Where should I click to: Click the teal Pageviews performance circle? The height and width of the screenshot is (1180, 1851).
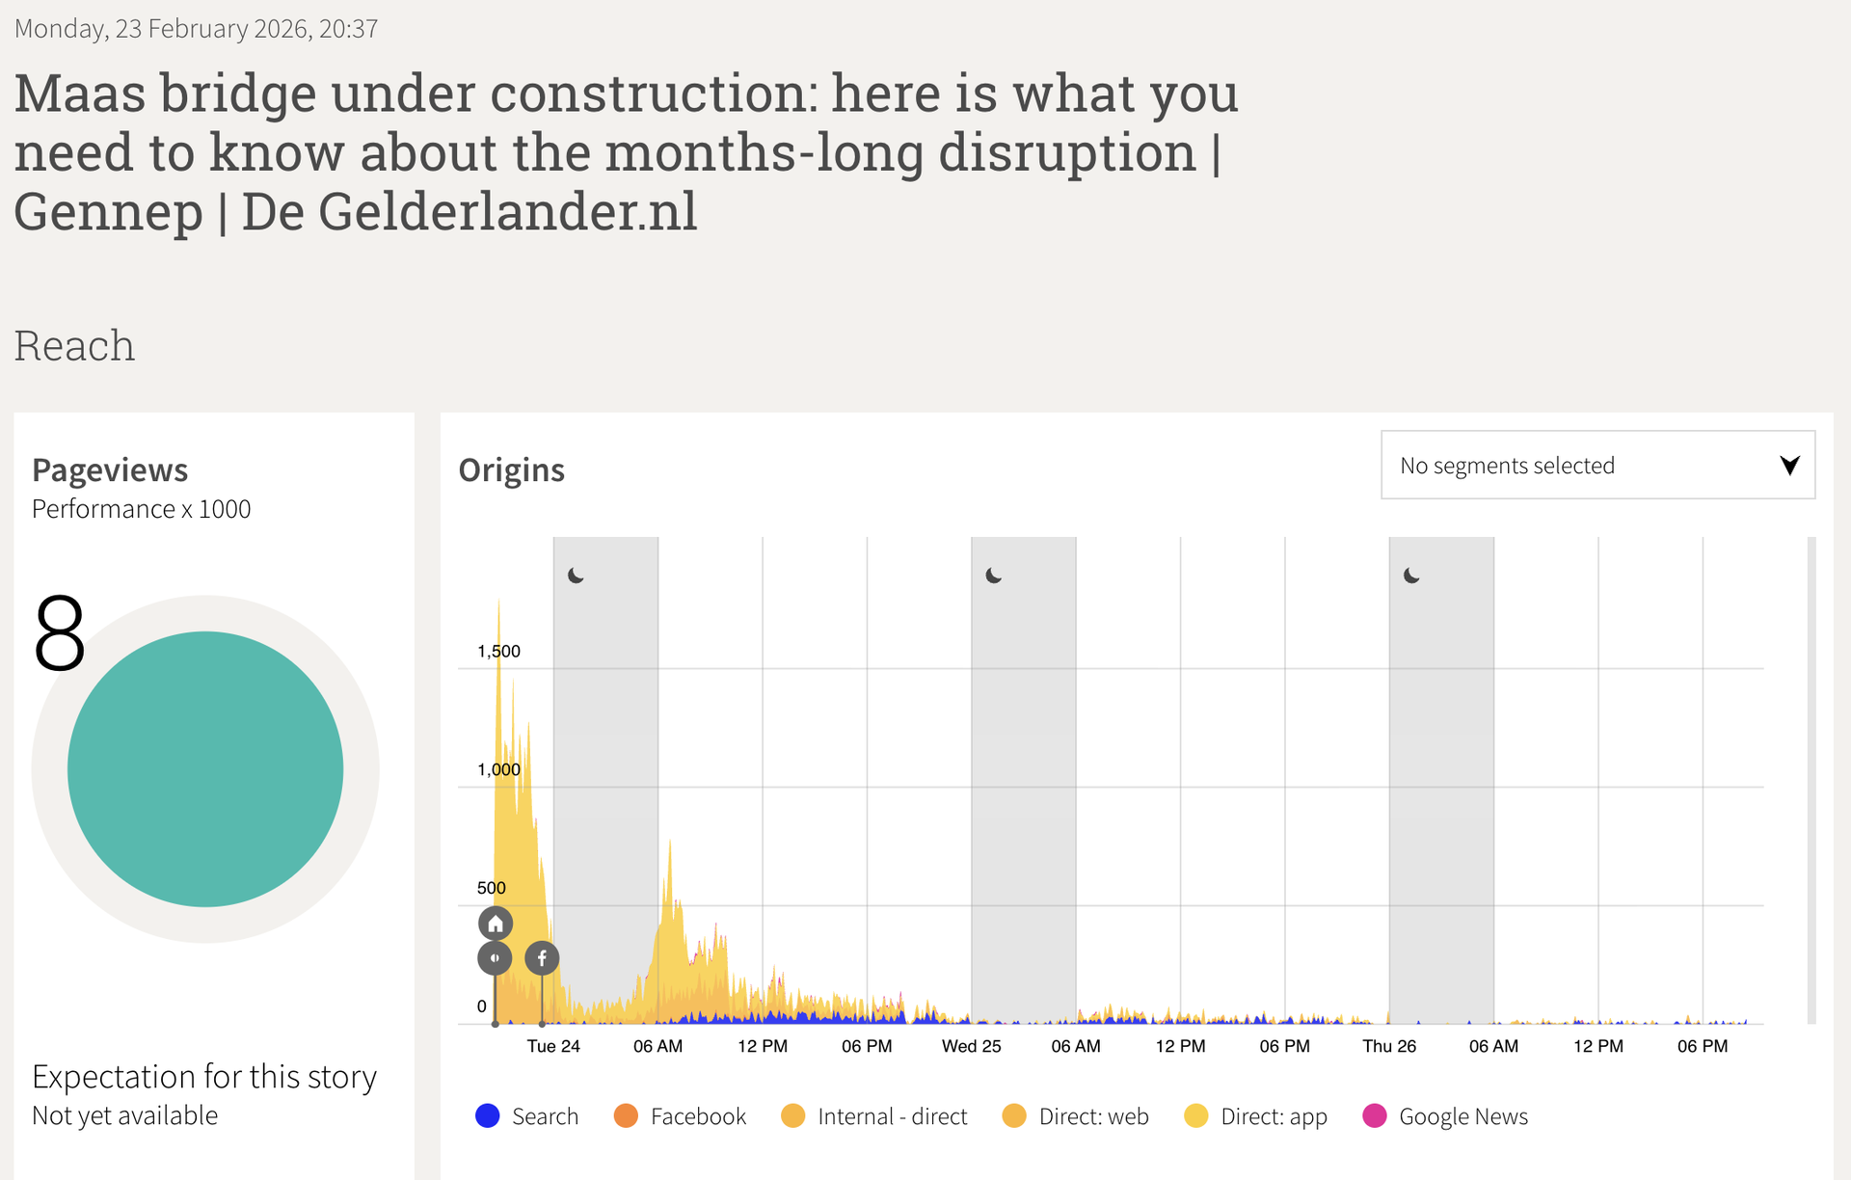(x=205, y=769)
